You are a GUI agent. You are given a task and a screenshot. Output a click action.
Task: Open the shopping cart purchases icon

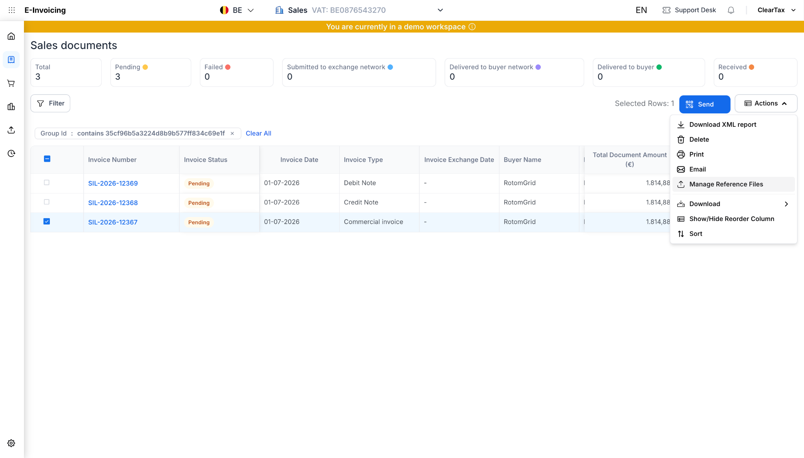tap(11, 83)
